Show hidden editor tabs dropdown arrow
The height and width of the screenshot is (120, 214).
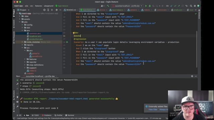tap(196, 10)
